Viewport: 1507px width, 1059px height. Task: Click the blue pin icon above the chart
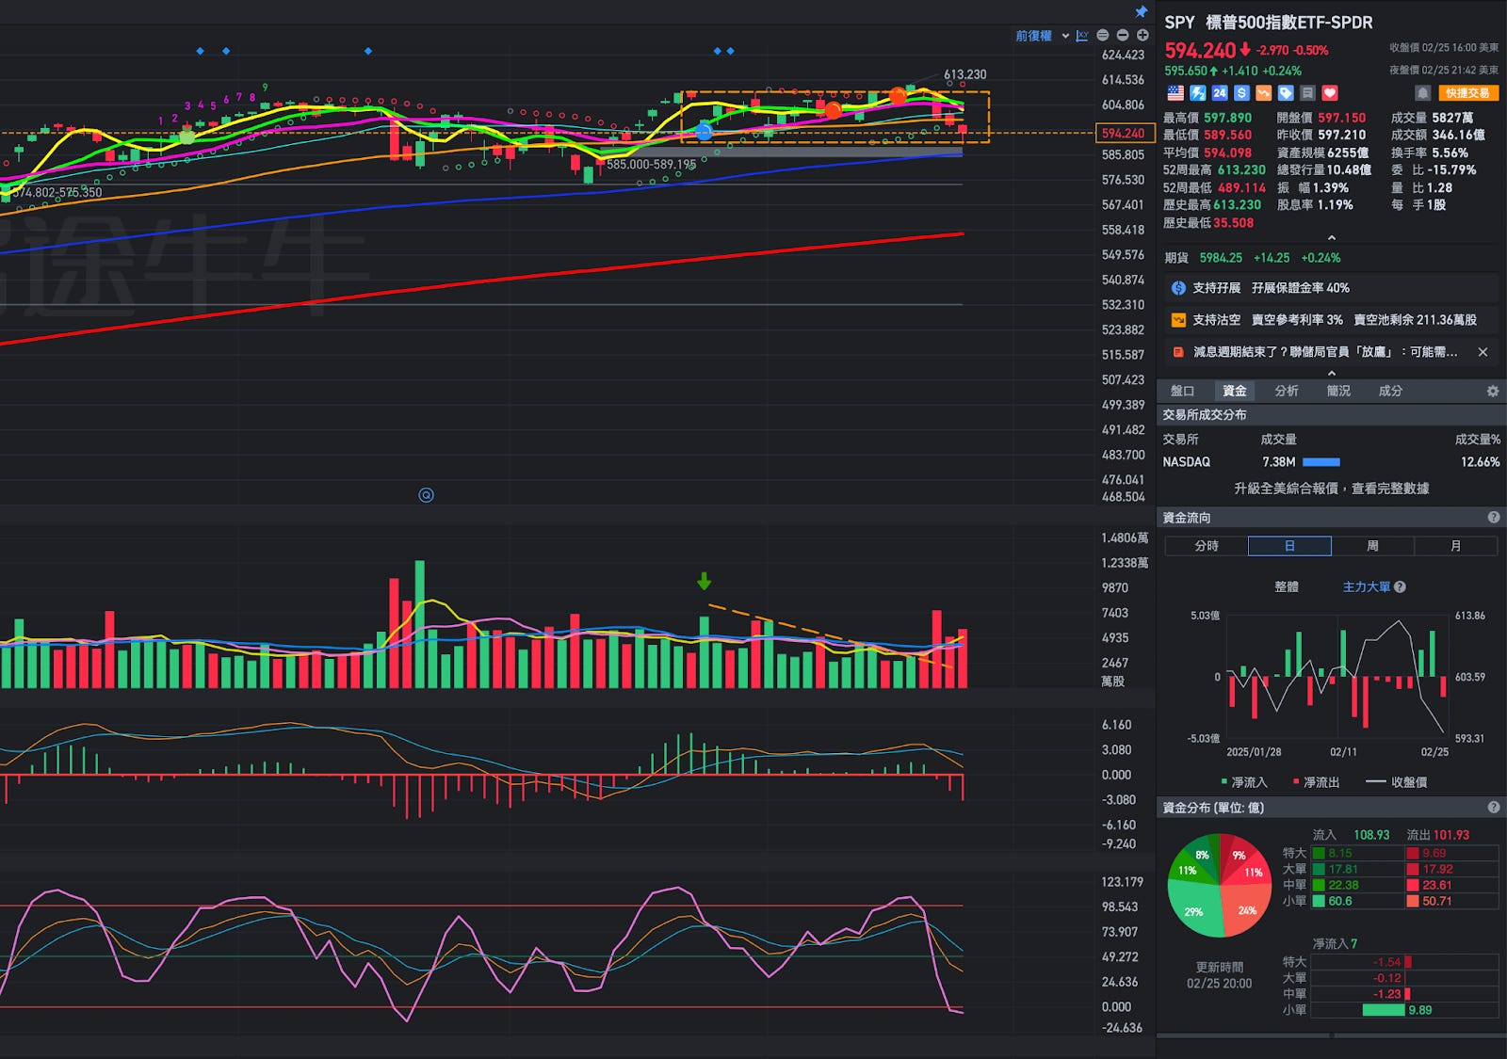point(1141,12)
